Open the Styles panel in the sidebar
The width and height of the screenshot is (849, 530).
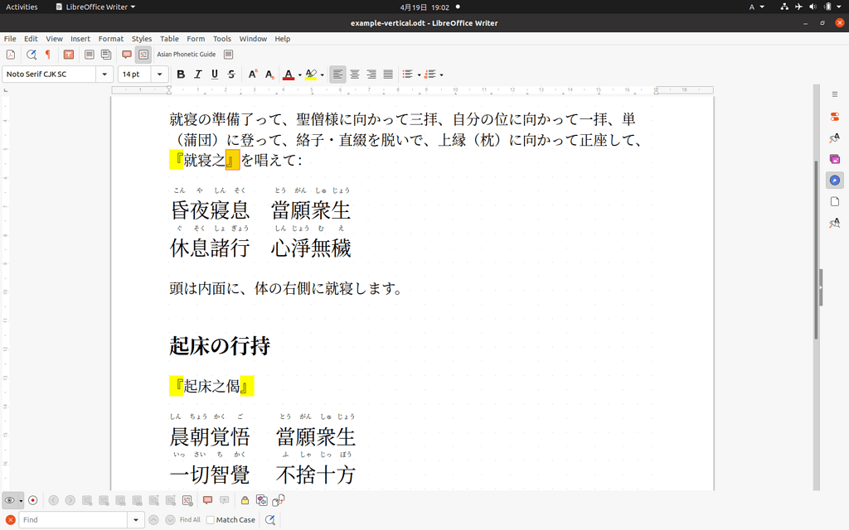point(835,139)
